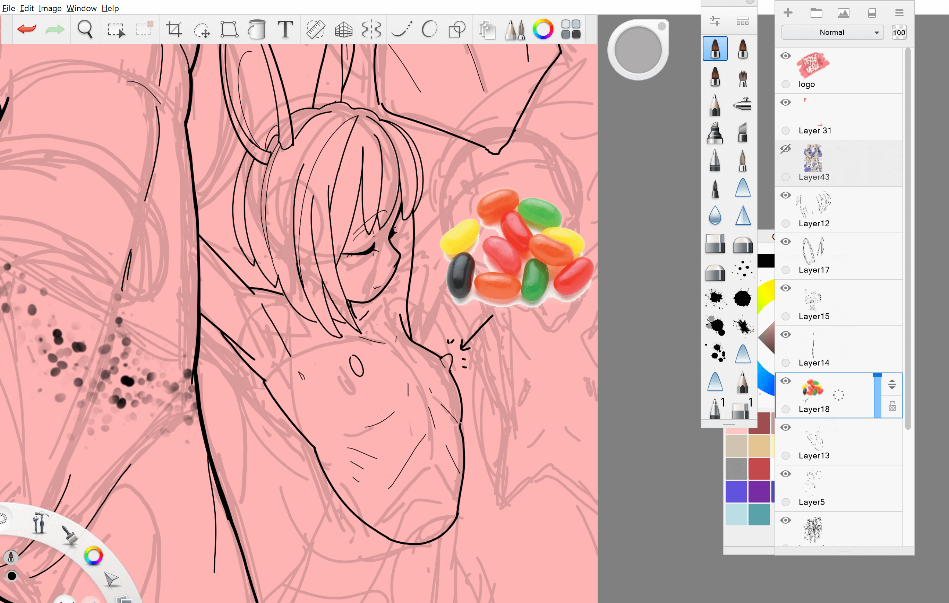
Task: Open the Perspective Guides tool
Action: 343,29
